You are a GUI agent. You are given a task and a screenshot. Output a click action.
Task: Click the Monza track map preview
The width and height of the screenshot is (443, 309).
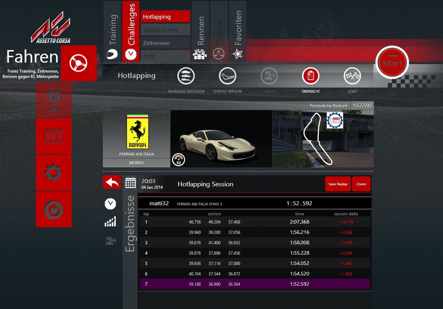(323, 139)
